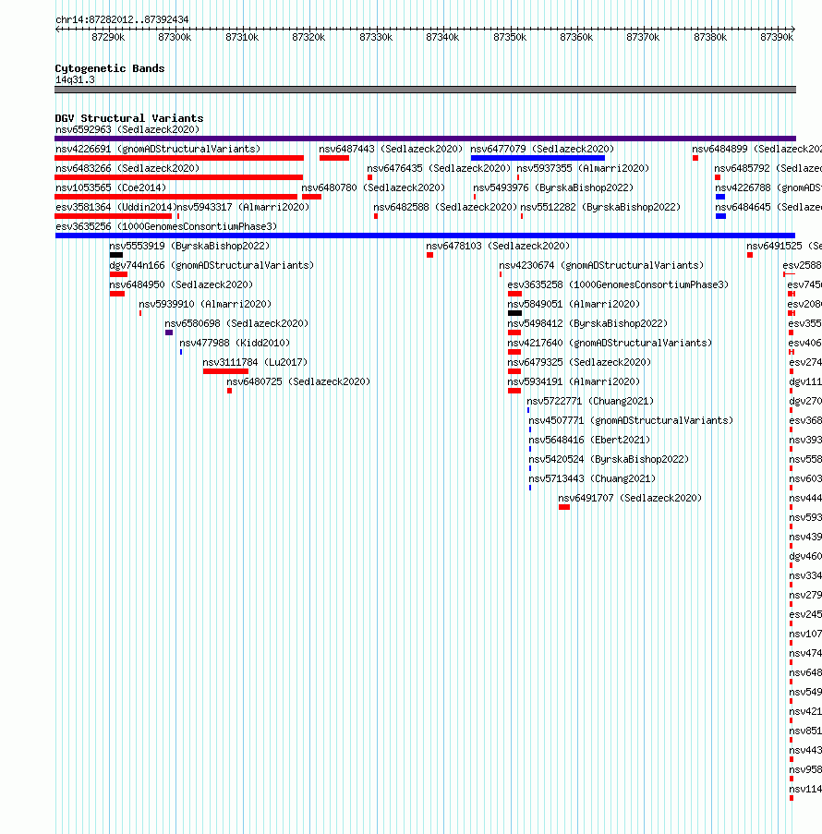Open nsv6487443 (Sedlazeck2020) variant
The image size is (822, 834).
(391, 149)
